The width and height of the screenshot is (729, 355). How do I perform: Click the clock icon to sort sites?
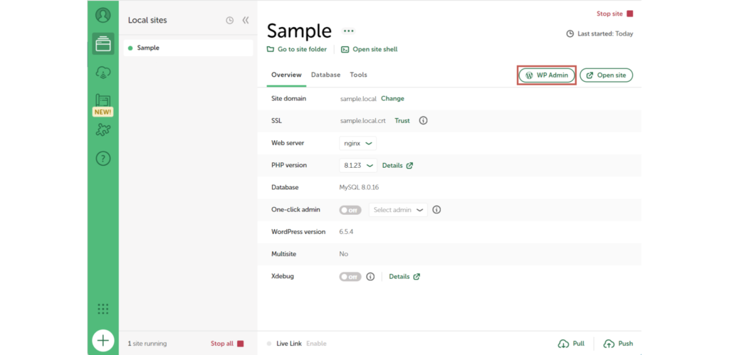[x=229, y=21]
